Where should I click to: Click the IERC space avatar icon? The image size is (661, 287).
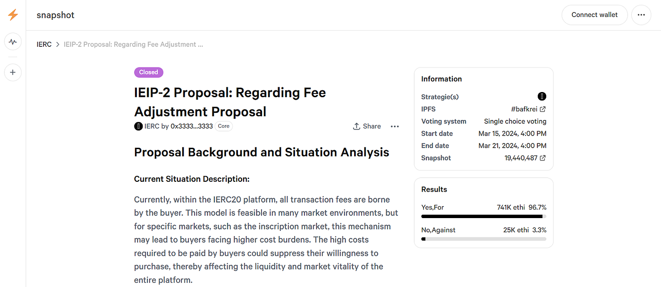tap(138, 126)
